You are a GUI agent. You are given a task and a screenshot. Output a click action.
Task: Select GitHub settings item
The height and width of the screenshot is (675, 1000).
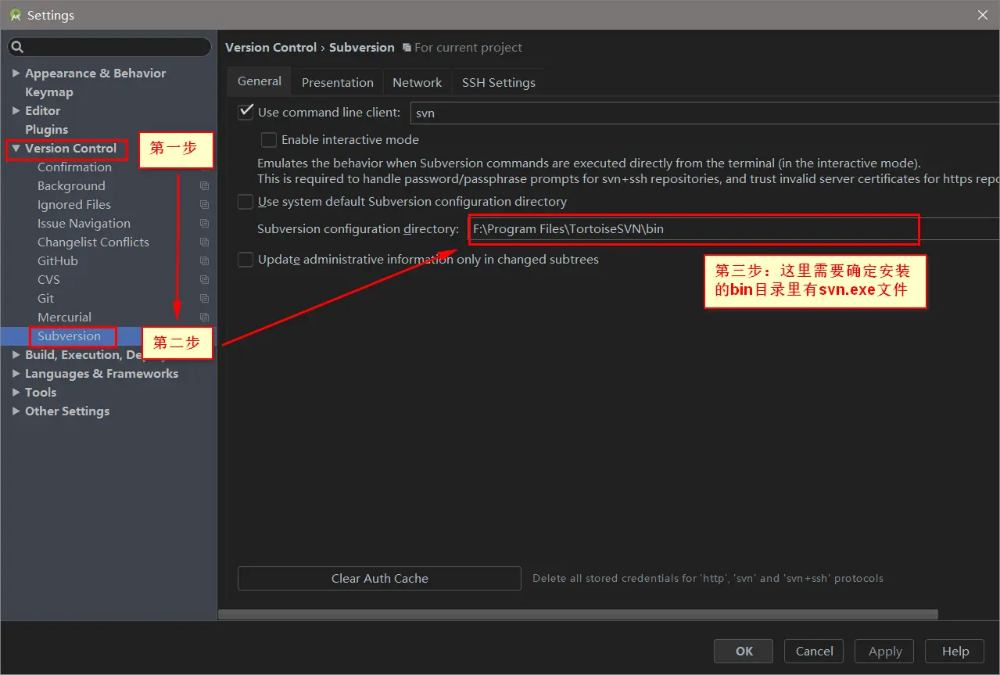click(x=58, y=261)
